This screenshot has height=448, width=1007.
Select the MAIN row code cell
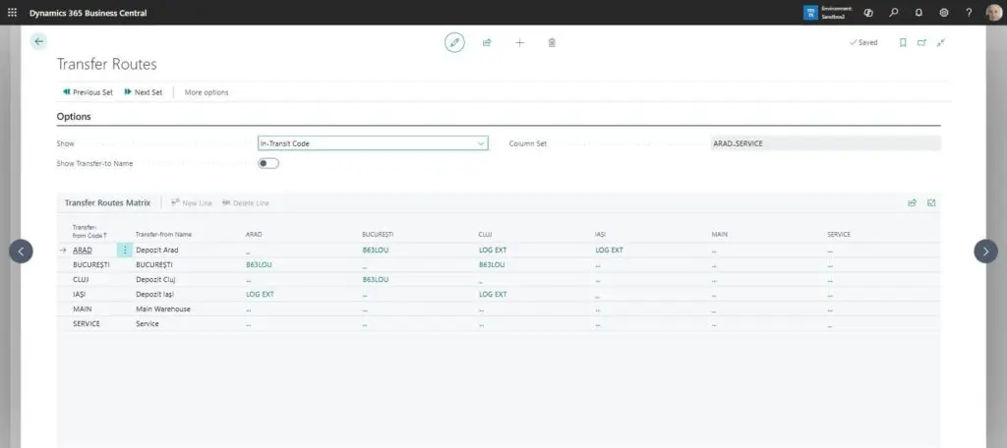pyautogui.click(x=83, y=308)
